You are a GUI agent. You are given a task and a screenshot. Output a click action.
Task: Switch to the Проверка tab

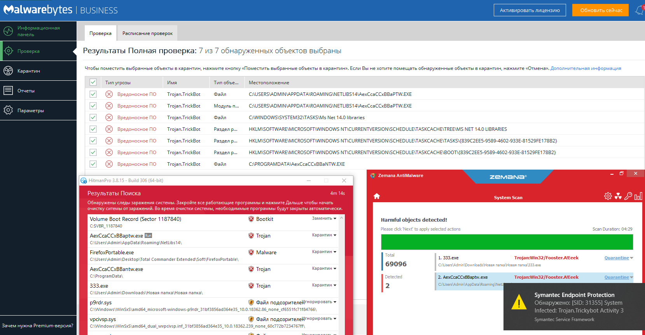(100, 33)
